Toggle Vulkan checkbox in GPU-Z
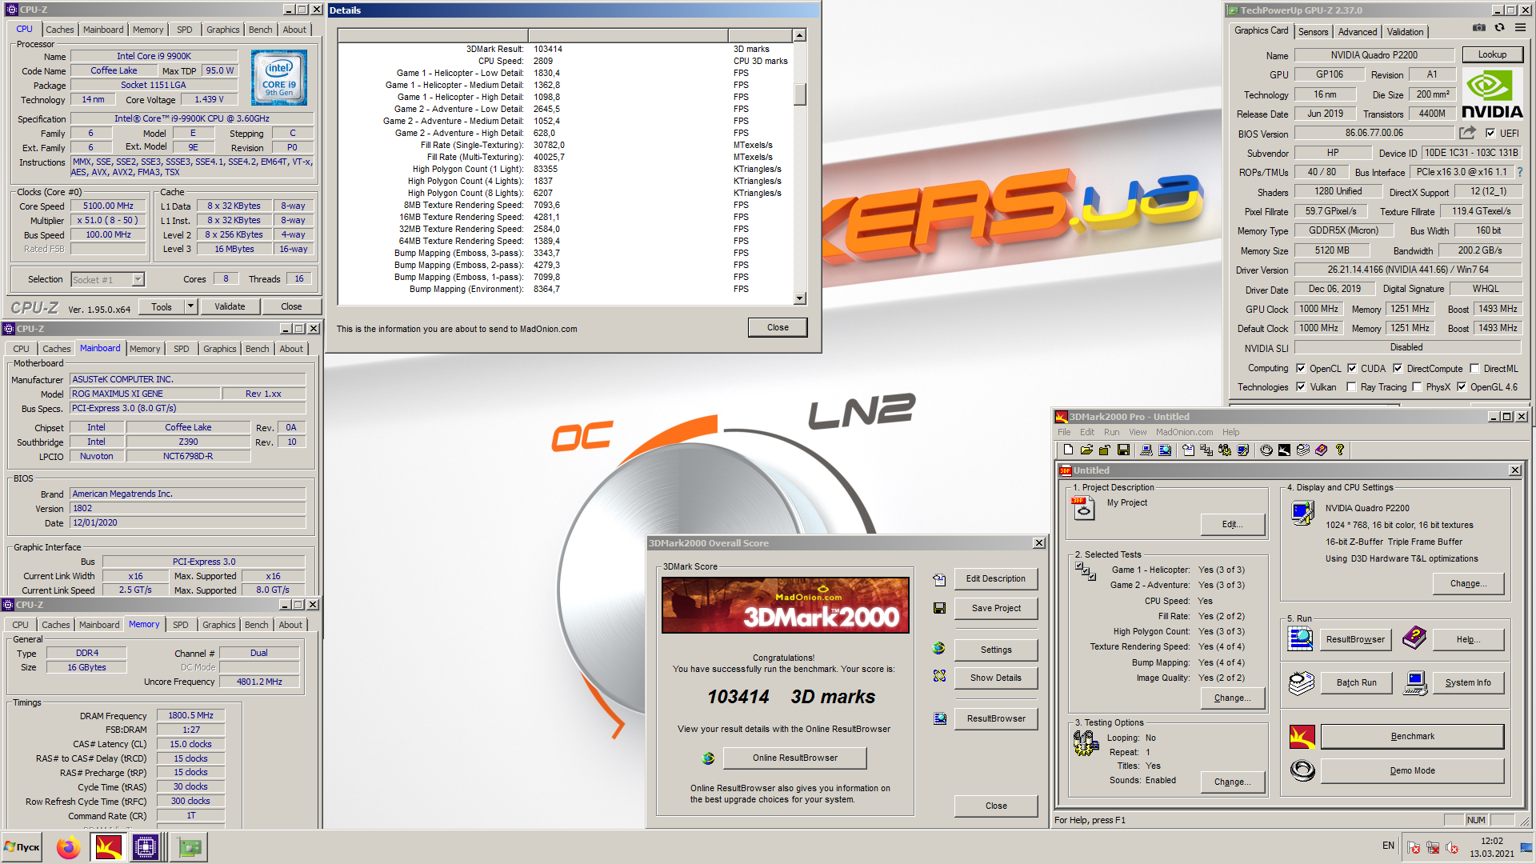Image resolution: width=1536 pixels, height=864 pixels. coord(1301,387)
